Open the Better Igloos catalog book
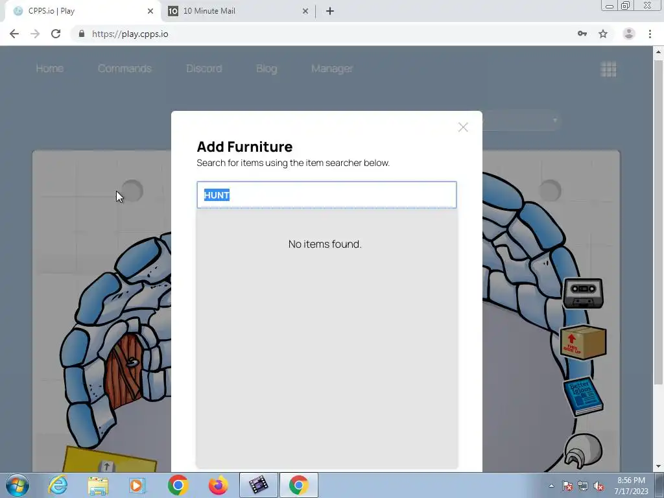The width and height of the screenshot is (664, 498). (584, 396)
